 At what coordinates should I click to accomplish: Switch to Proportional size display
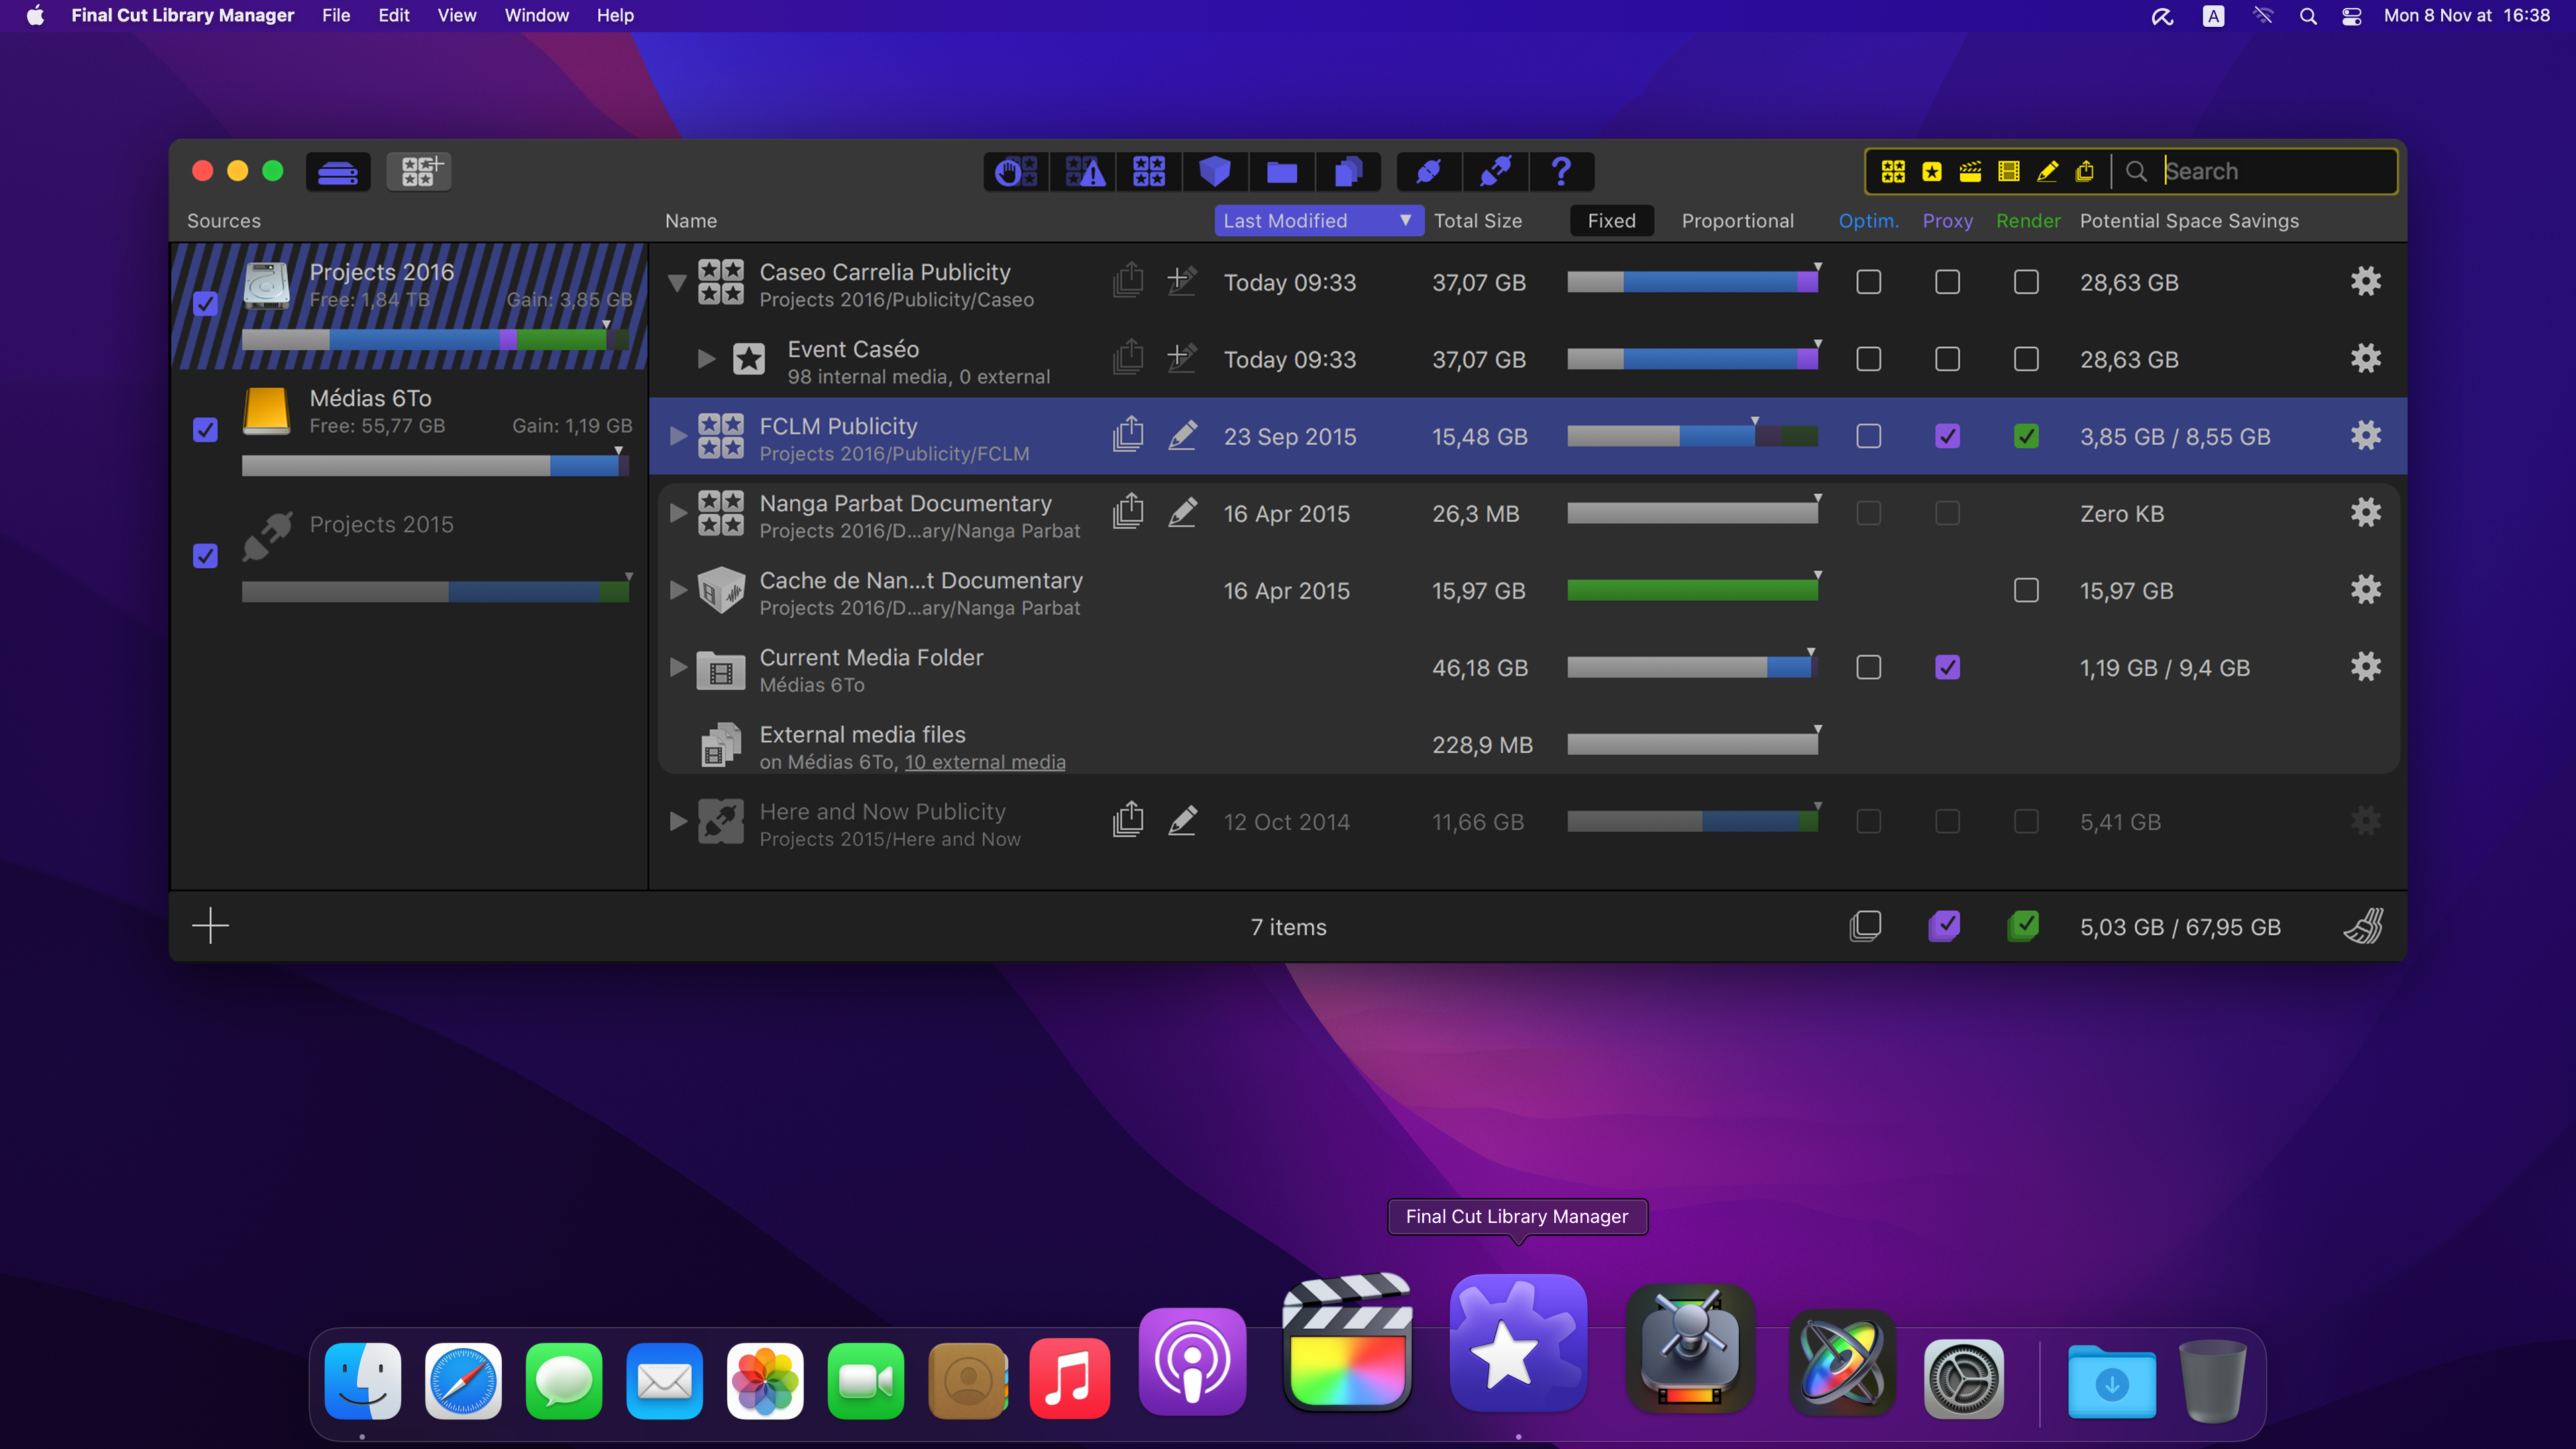1737,220
